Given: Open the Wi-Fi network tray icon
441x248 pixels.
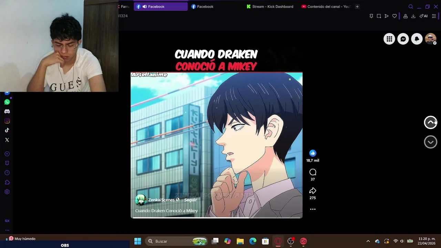Looking at the screenshot, I should coord(396,241).
